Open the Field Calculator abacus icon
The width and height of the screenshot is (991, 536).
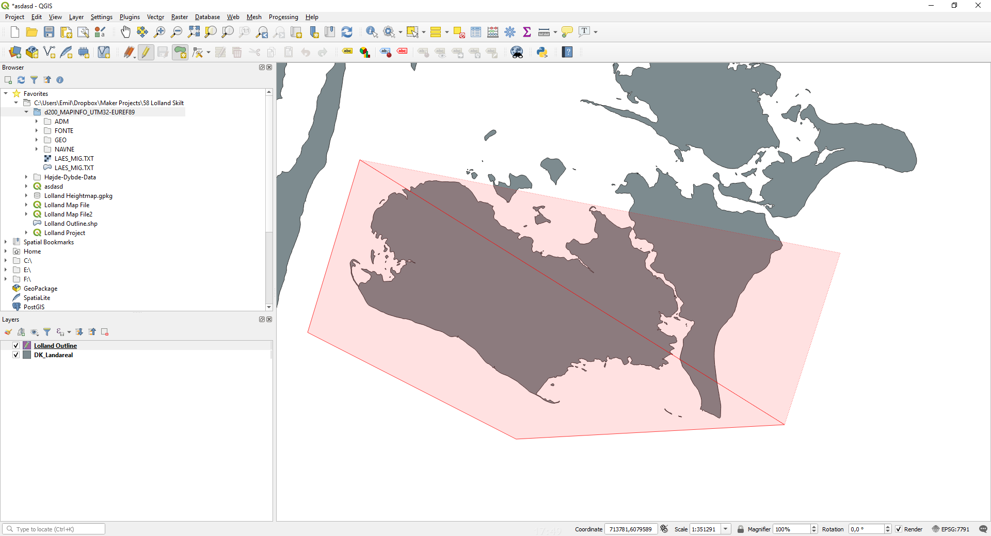tap(493, 32)
